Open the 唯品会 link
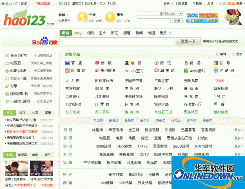This screenshot has width=245, height=189. click(176, 120)
